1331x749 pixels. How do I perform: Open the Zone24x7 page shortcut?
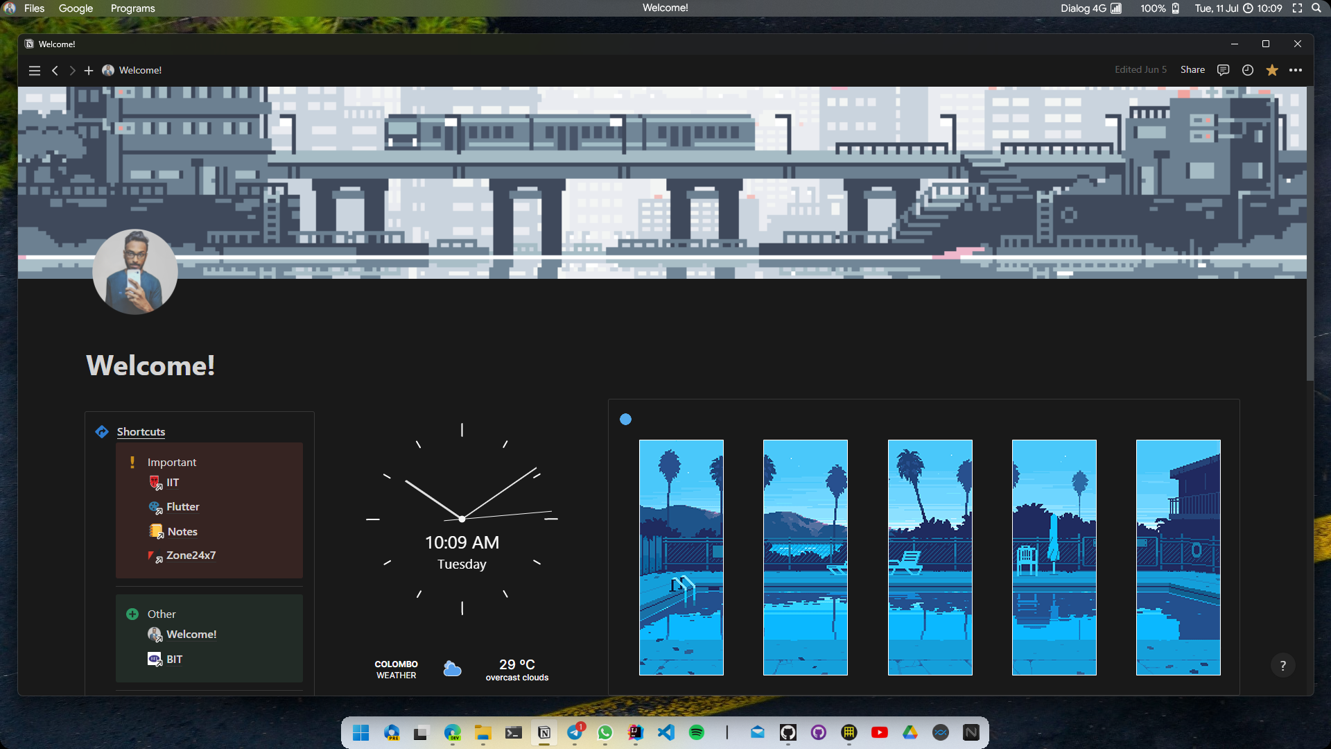point(191,556)
